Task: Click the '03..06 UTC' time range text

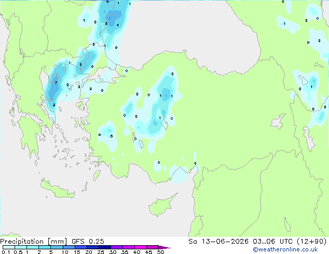Action: click(x=272, y=242)
